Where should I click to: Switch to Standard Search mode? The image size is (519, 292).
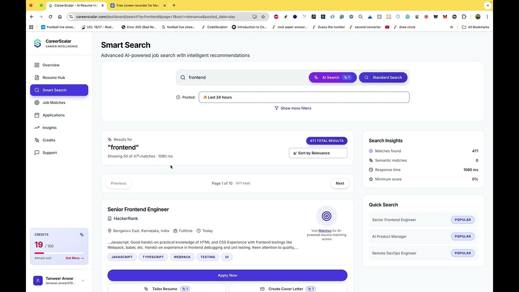pos(383,77)
